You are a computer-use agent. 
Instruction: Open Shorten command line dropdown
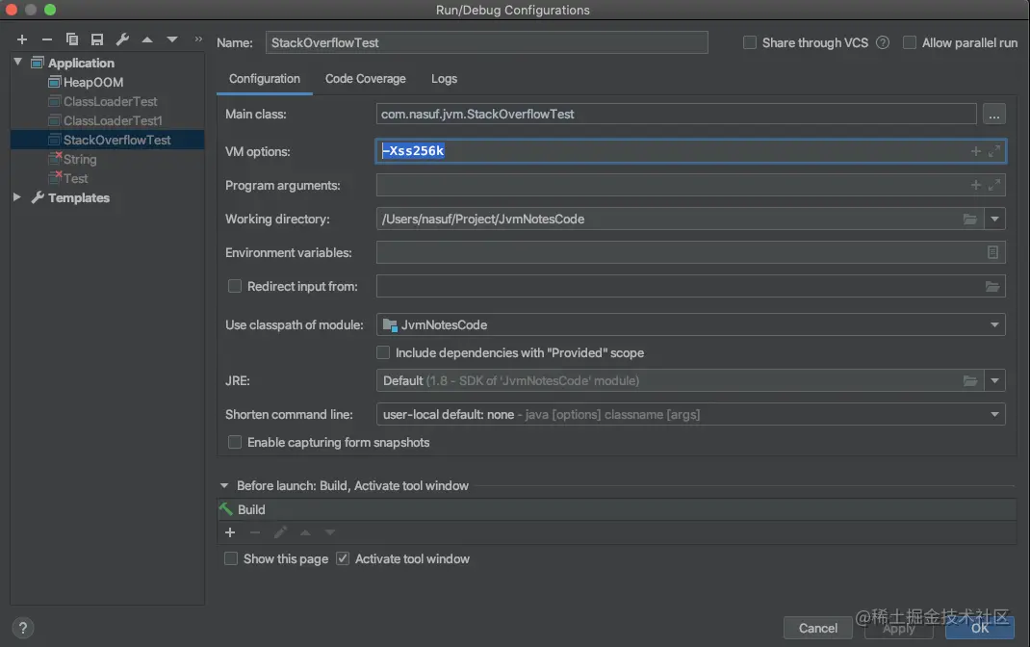tap(994, 414)
